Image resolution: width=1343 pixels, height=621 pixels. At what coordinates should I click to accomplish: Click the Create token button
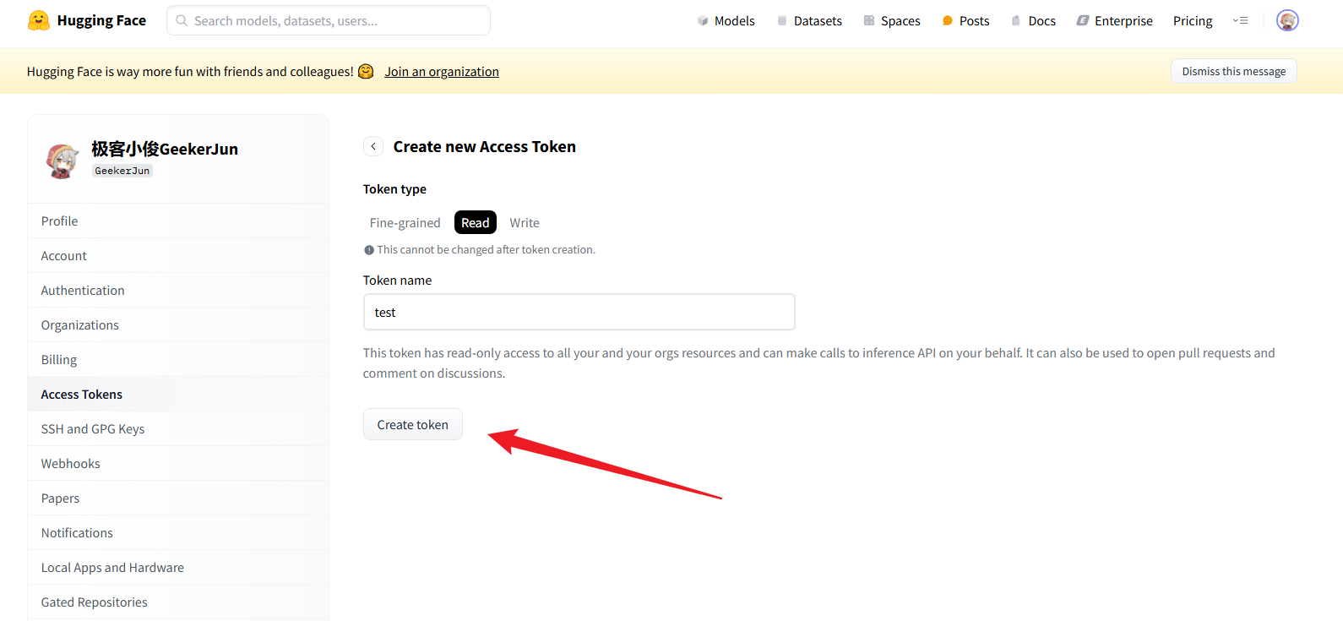coord(413,424)
